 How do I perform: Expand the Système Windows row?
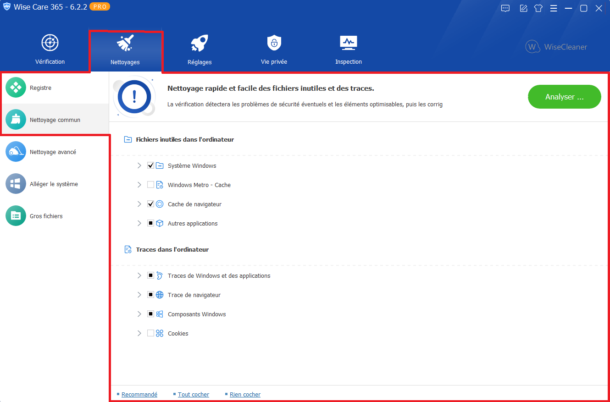click(x=139, y=165)
